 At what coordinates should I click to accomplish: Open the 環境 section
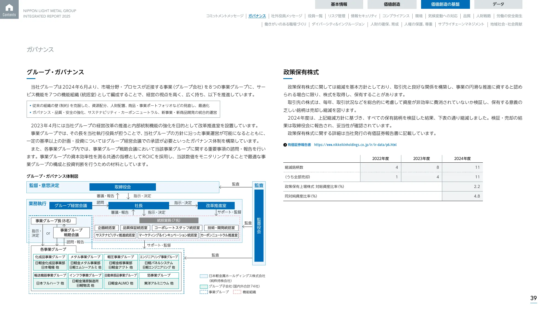point(419,16)
